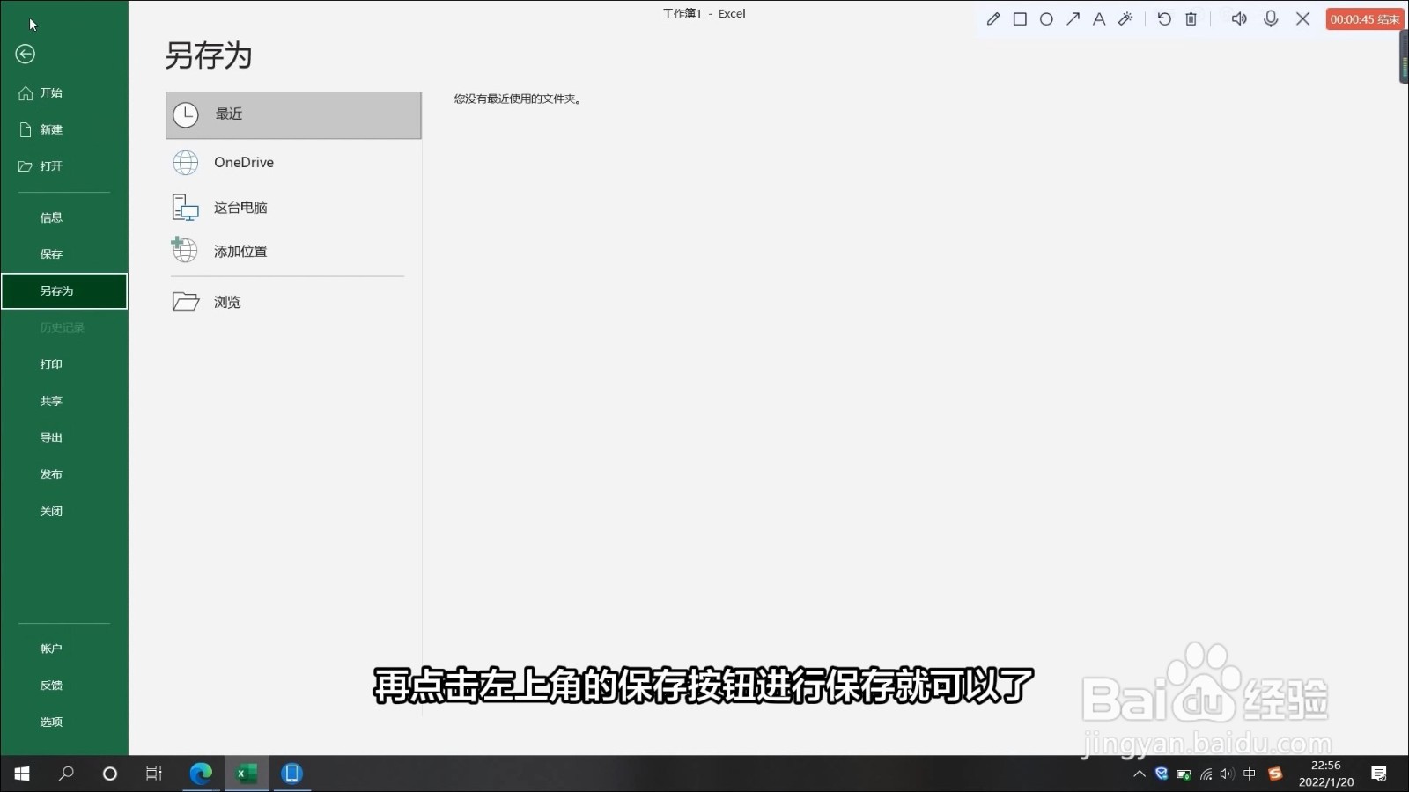Toggle the microphone in recorder
The image size is (1409, 792).
tap(1271, 19)
